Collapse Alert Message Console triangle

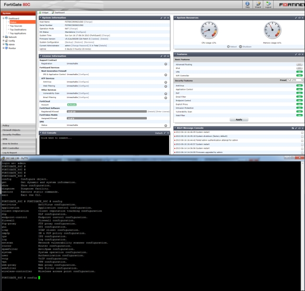pos(175,128)
